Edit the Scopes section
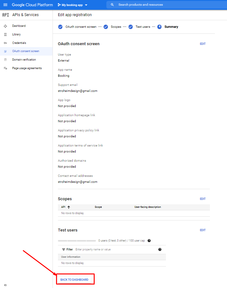Screen dimensions: 227x288 click(x=203, y=199)
